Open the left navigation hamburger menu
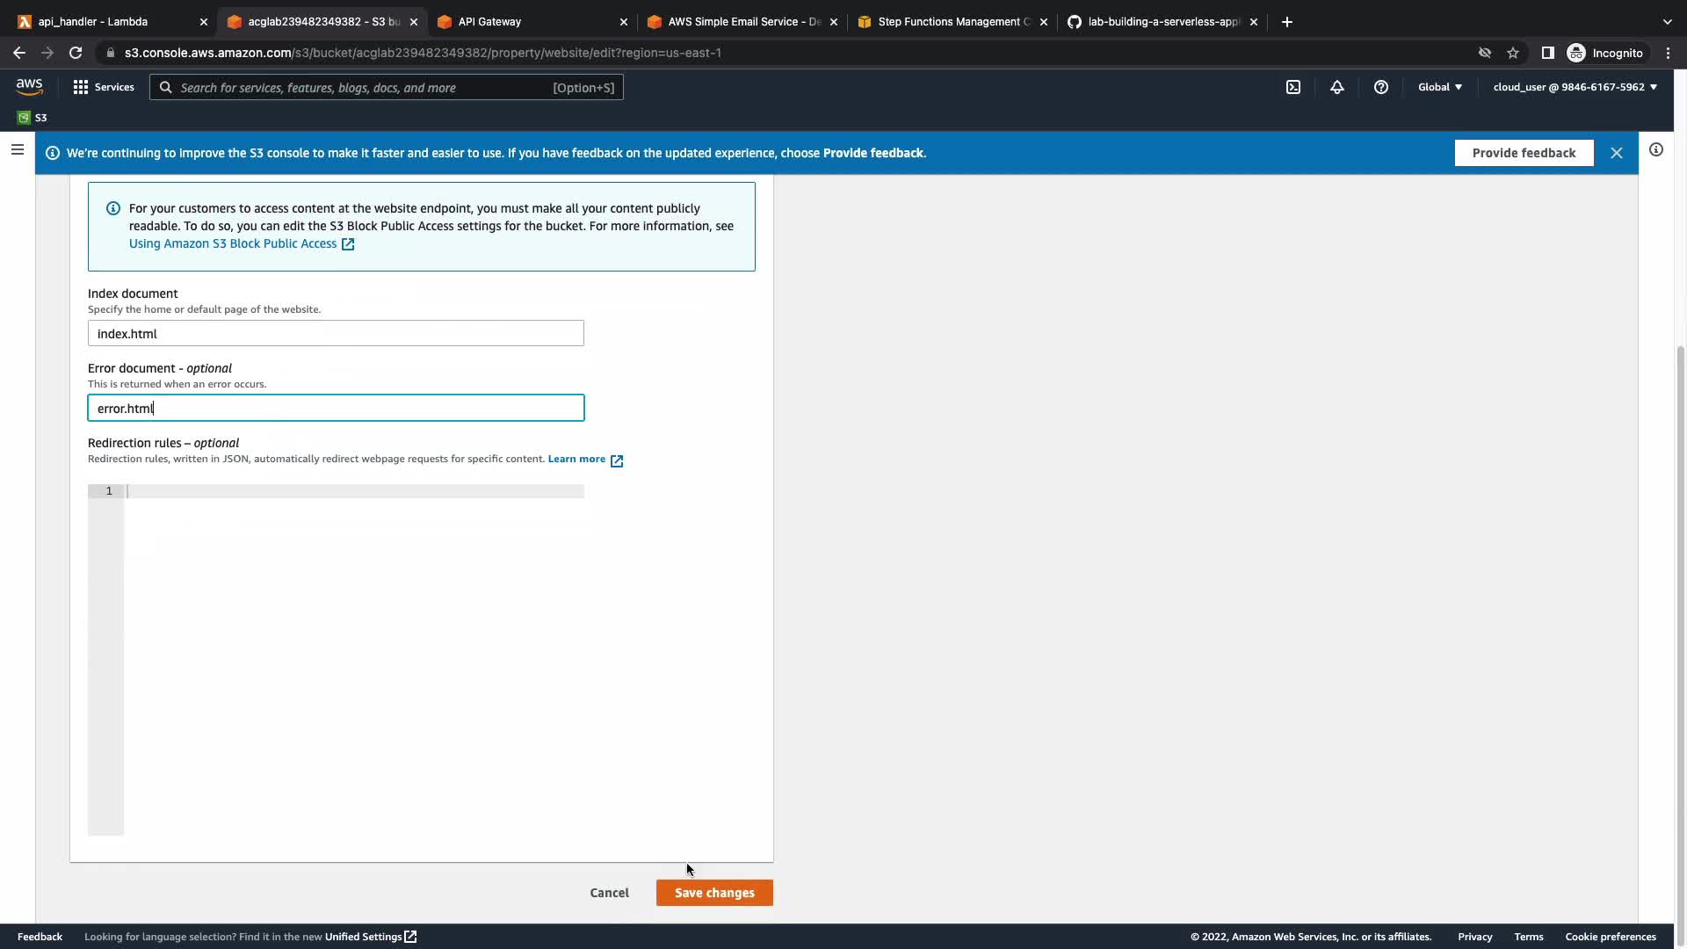 [17, 149]
